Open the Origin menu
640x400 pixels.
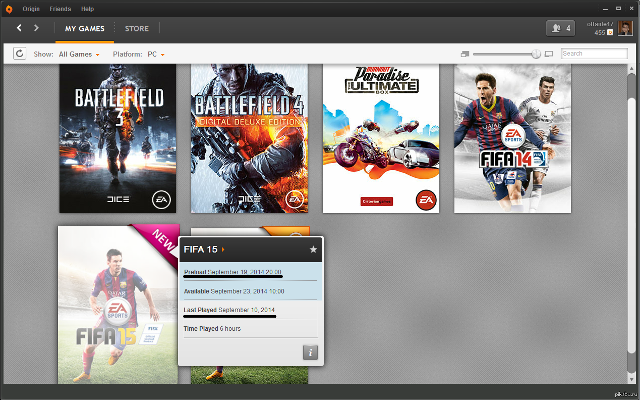tap(31, 9)
